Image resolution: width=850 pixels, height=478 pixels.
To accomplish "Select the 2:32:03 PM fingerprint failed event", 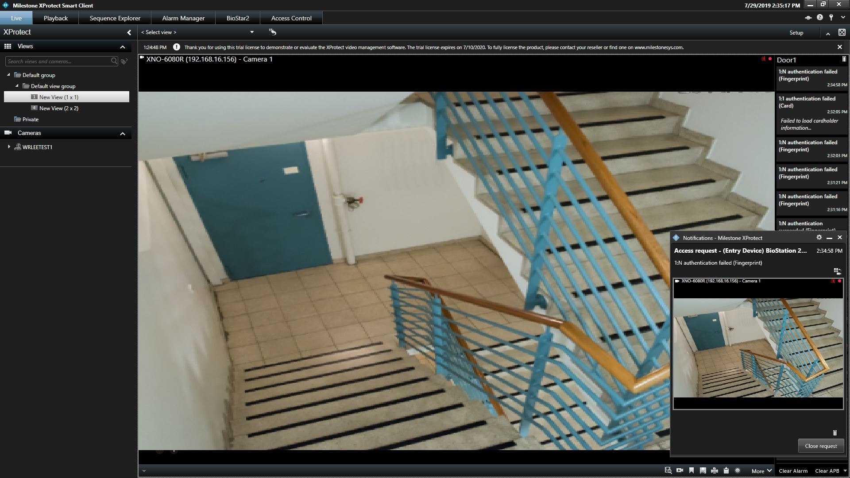I will [812, 149].
